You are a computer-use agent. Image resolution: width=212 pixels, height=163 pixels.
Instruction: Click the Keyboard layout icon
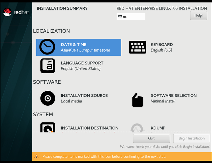click(x=138, y=47)
